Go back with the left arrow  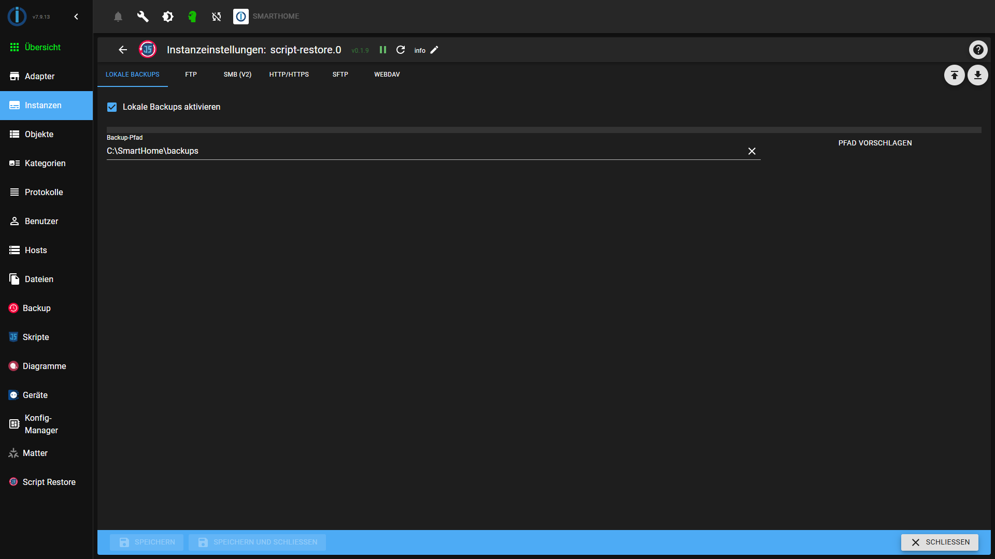click(123, 50)
